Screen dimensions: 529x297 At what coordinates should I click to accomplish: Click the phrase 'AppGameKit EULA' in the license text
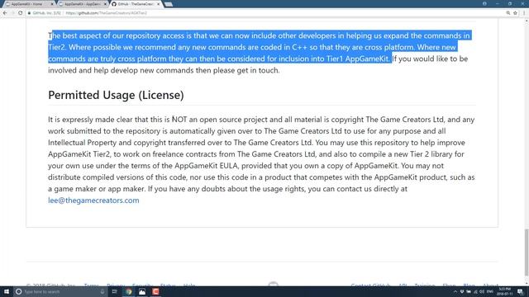(207, 166)
